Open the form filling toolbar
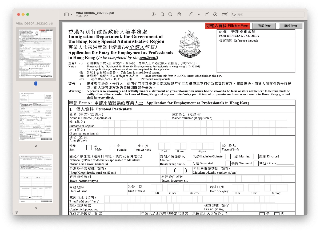Screen dimensions: 320x232 (225, 14)
